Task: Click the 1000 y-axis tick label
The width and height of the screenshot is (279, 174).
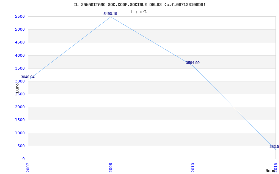Action: 20,133
